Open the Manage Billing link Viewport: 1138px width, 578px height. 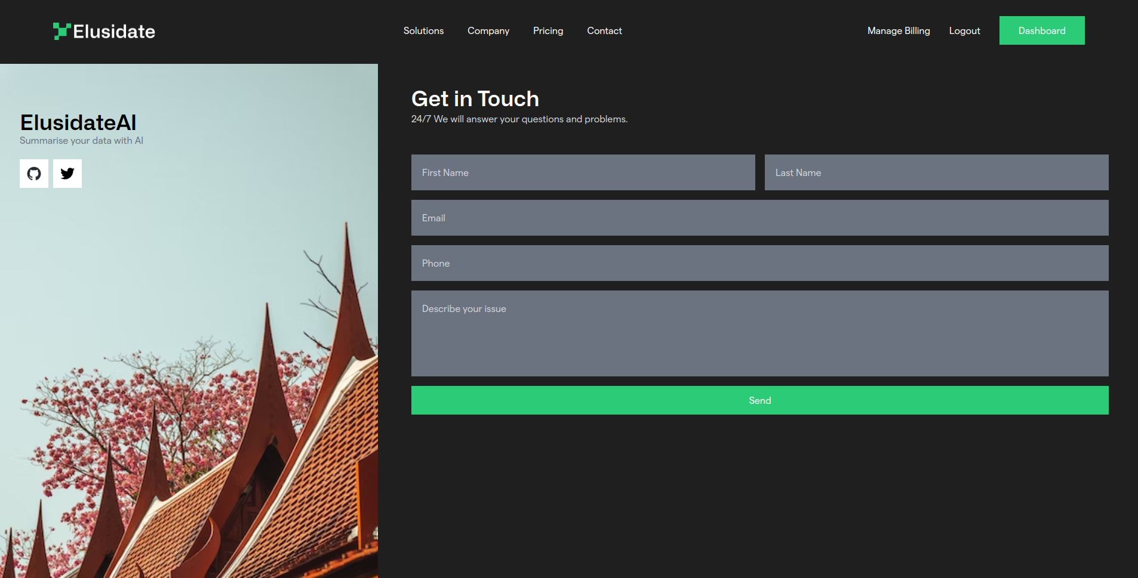[899, 30]
